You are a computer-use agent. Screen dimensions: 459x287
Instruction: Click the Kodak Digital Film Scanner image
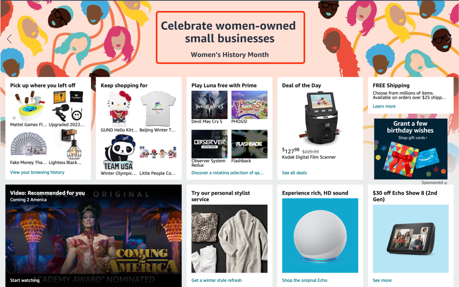pyautogui.click(x=320, y=118)
